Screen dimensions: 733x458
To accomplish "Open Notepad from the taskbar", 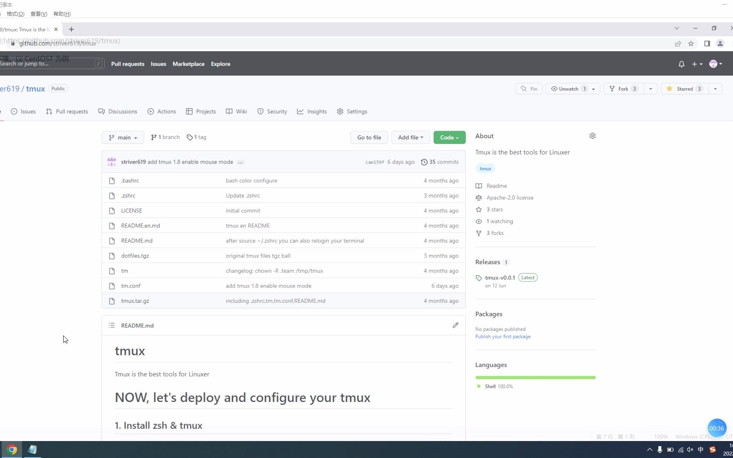I will [32, 450].
